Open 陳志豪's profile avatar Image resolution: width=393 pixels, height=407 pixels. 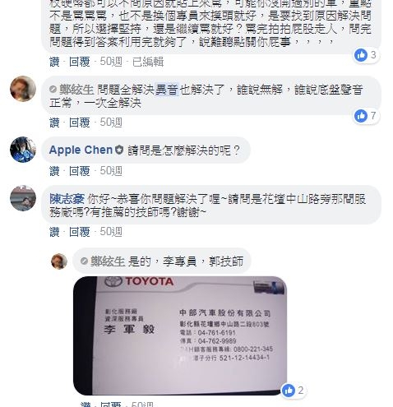(23, 198)
